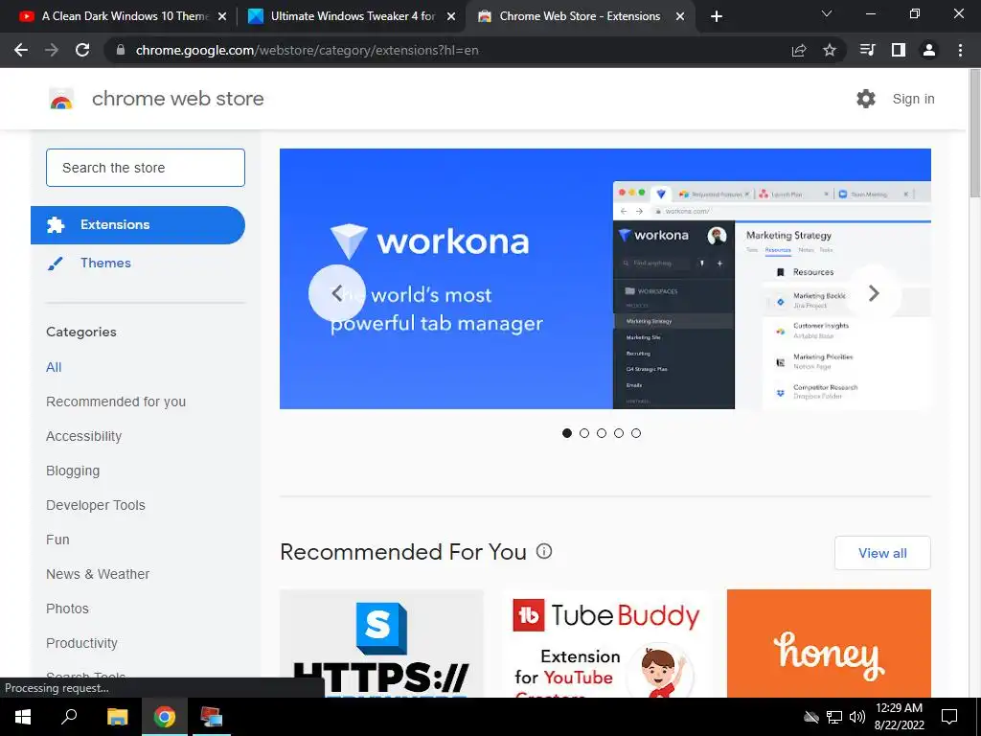Screen dimensions: 981x736
Task: Open the volume control in system tray
Action: coord(857,717)
